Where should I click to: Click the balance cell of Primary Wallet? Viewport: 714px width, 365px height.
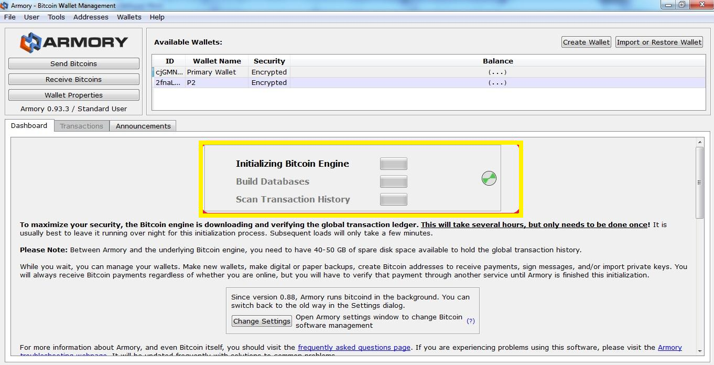(x=497, y=72)
